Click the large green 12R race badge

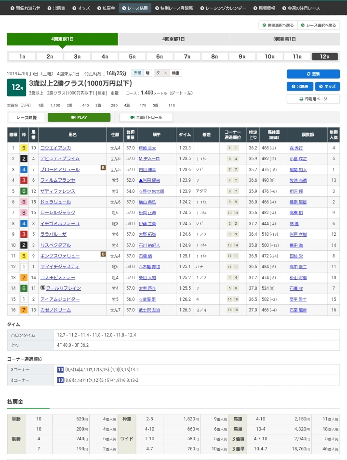[x=17, y=87]
